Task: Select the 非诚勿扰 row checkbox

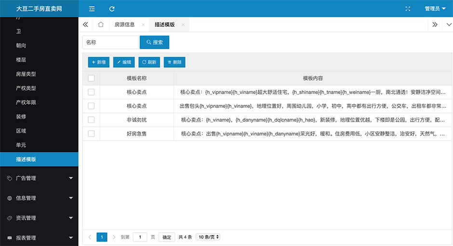Action: [x=91, y=120]
